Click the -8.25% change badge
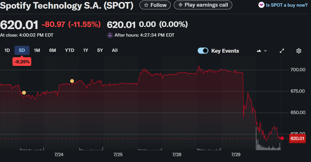This screenshot has width=311, height=162. [22, 62]
